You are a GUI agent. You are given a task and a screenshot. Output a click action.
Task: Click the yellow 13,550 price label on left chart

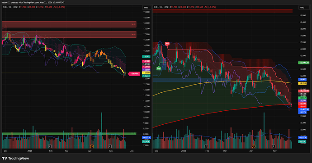coord(146,73)
